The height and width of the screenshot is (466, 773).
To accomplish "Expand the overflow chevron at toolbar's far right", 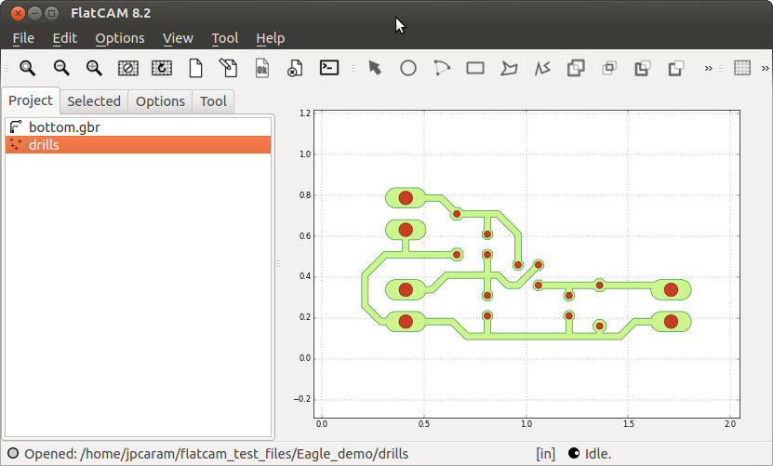I will coord(765,68).
